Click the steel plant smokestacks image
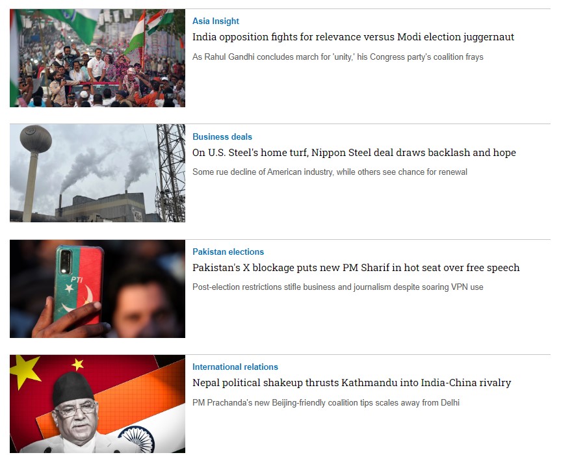This screenshot has height=455, width=561. [98, 173]
